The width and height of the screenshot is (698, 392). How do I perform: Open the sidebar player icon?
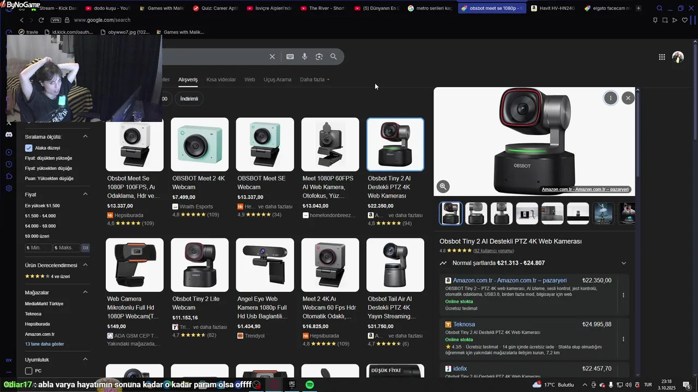9,152
